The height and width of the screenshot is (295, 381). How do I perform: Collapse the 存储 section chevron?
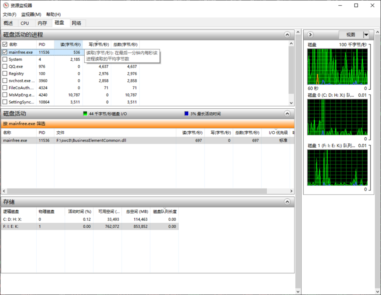(x=287, y=202)
